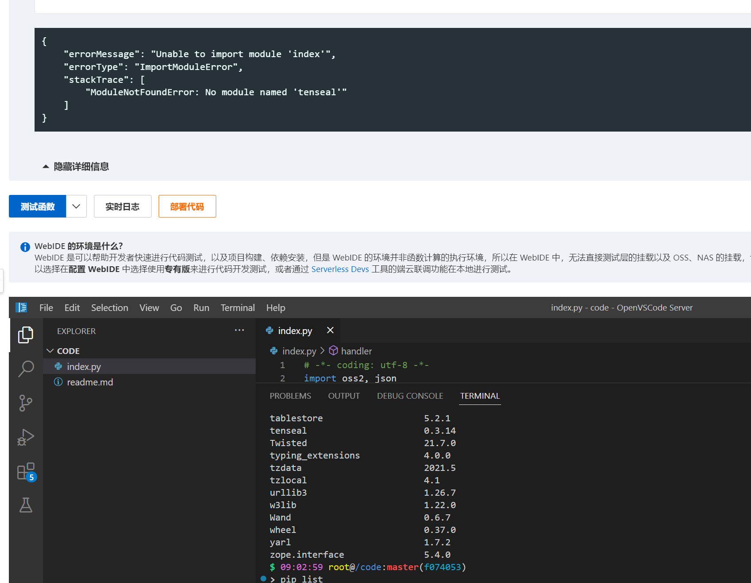Open dropdown arrow next to 测试函数
The image size is (751, 583).
76,206
